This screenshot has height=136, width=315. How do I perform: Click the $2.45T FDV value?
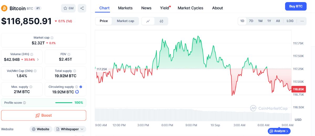65,59
